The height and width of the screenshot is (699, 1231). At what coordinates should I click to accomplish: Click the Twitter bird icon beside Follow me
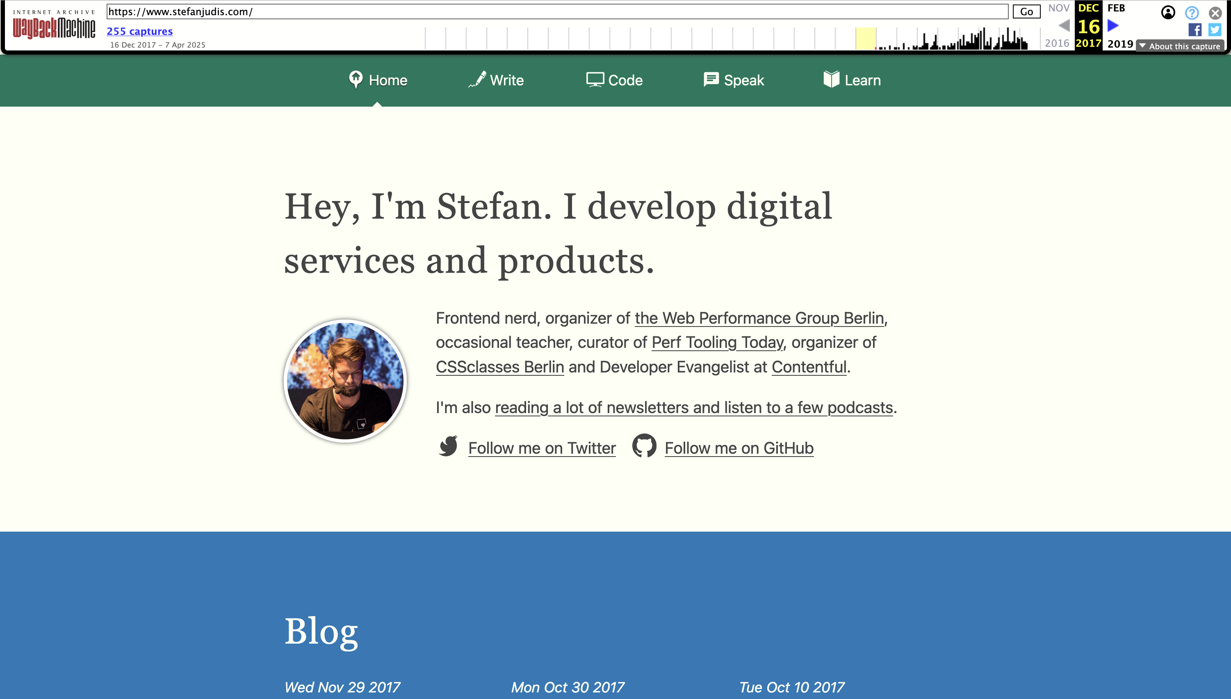448,446
